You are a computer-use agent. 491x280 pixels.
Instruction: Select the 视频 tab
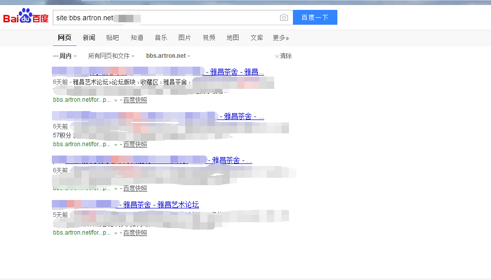pyautogui.click(x=209, y=38)
